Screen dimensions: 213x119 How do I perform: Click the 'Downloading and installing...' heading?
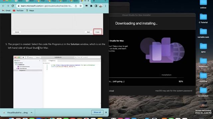[136, 23]
